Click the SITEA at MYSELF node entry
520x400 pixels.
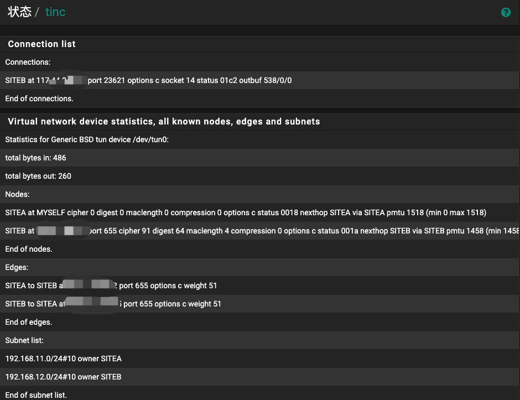tap(246, 213)
